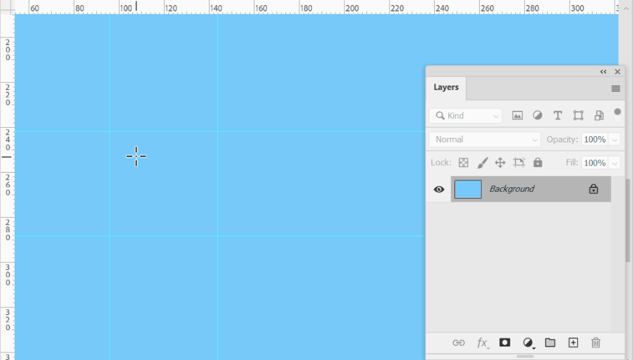The height and width of the screenshot is (360, 633).
Task: Filter layers by pixel layers icon
Action: (517, 116)
